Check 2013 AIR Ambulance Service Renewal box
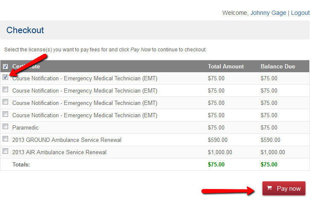This screenshot has width=311, height=209. click(x=6, y=151)
